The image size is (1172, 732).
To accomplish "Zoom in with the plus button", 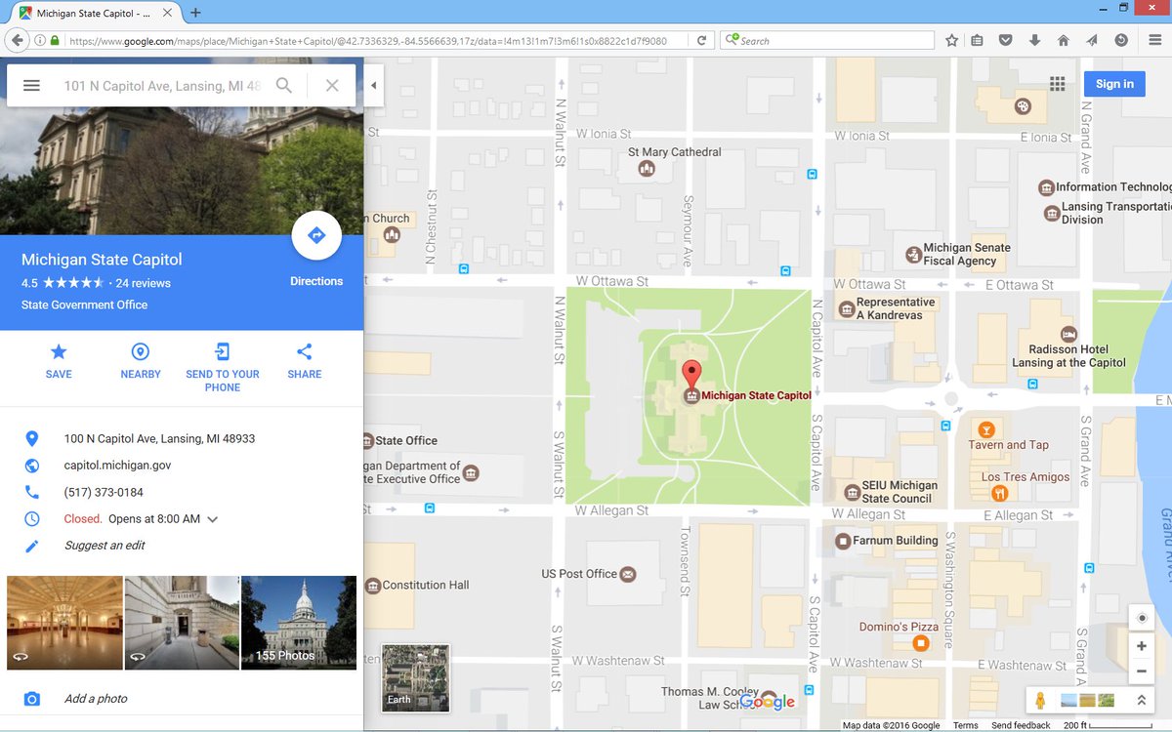I will tap(1142, 646).
